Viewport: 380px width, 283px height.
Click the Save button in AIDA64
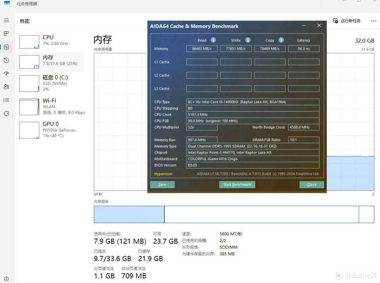tap(162, 185)
